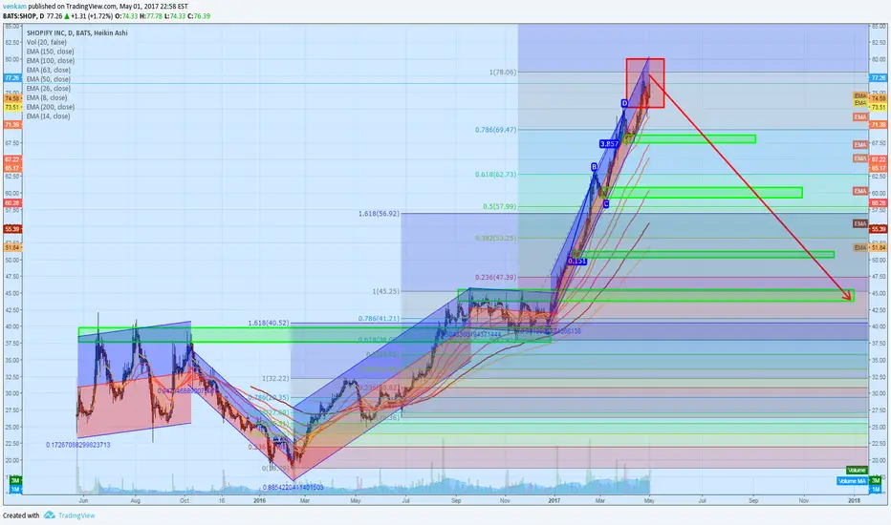Click the '2018' time axis label
This screenshot has width=891, height=525.
854,500
